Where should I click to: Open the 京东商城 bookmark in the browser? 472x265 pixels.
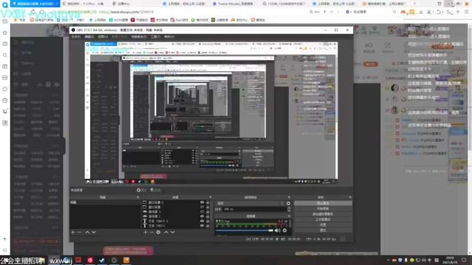click(159, 20)
